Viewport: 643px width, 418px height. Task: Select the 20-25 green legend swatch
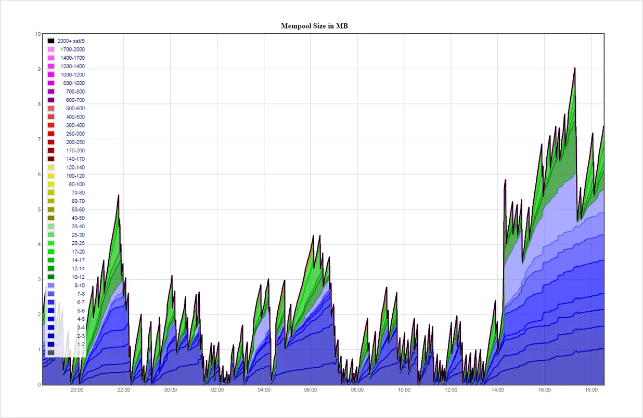51,243
